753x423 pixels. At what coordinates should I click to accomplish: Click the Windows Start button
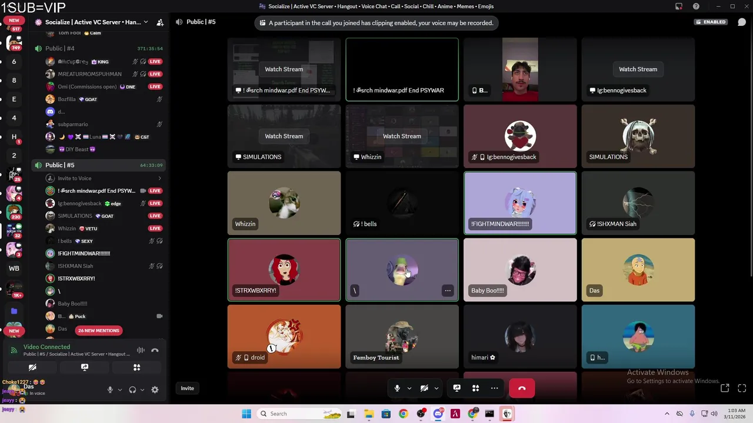246,414
